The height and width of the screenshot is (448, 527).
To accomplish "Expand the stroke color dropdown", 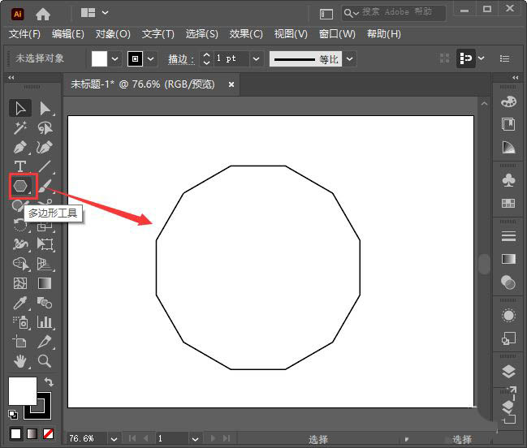I will pos(151,58).
